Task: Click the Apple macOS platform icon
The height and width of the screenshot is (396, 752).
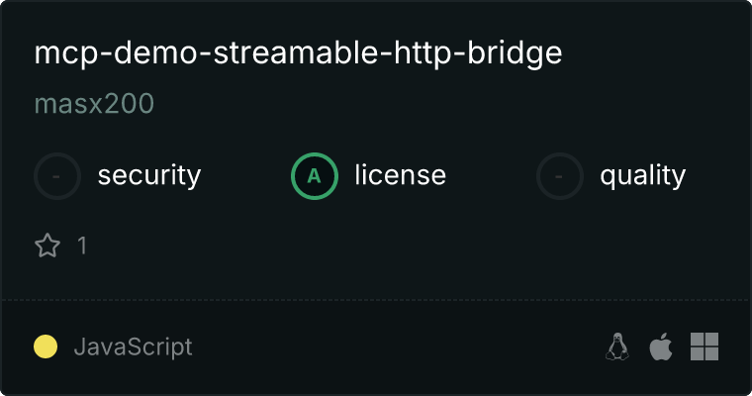Action: tap(661, 346)
